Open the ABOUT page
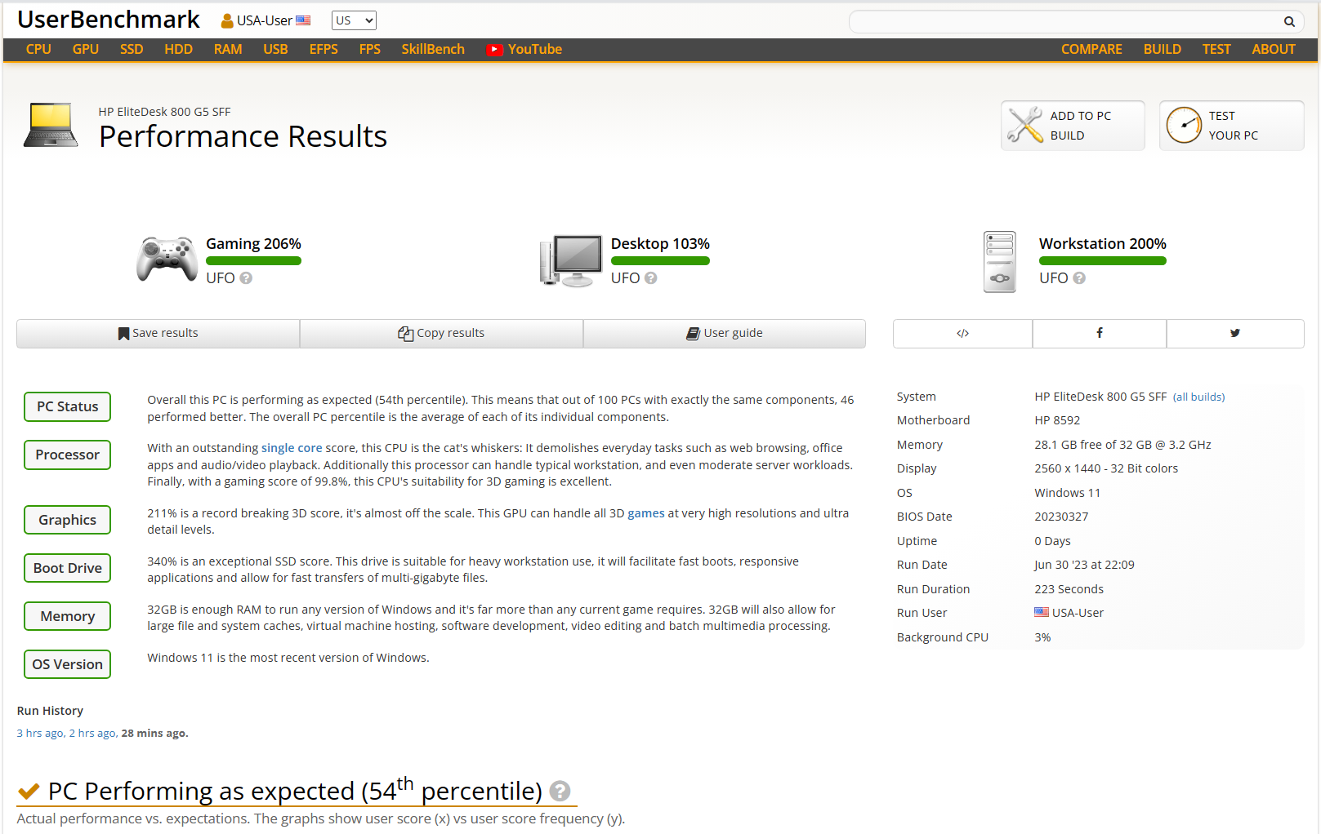Viewport: 1321px width, 834px height. 1274,49
